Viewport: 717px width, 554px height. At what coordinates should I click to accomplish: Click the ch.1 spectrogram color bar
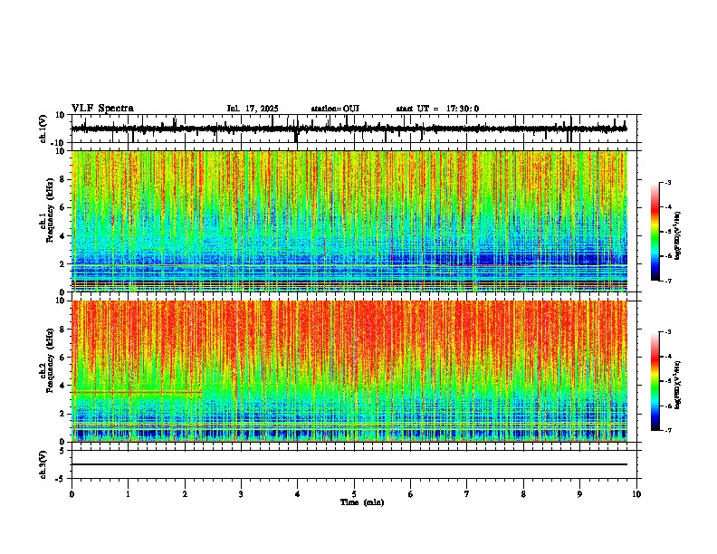(x=655, y=232)
